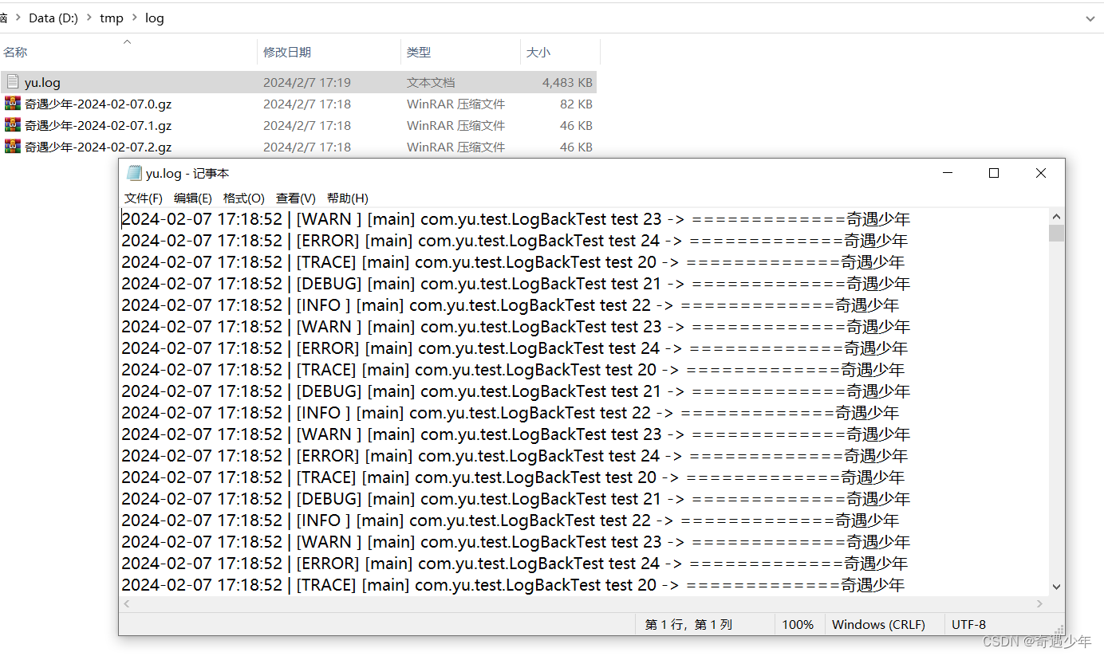1104x656 pixels.
Task: Click 文本文档 type cell of yu.log
Action: (431, 82)
